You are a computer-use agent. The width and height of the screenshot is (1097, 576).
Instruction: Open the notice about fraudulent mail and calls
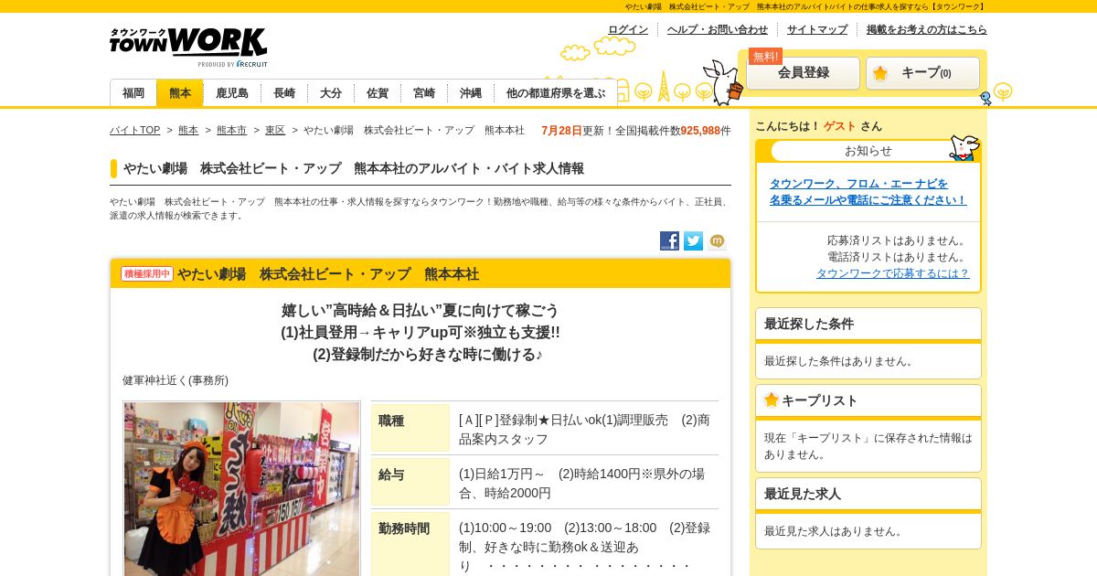tap(868, 192)
